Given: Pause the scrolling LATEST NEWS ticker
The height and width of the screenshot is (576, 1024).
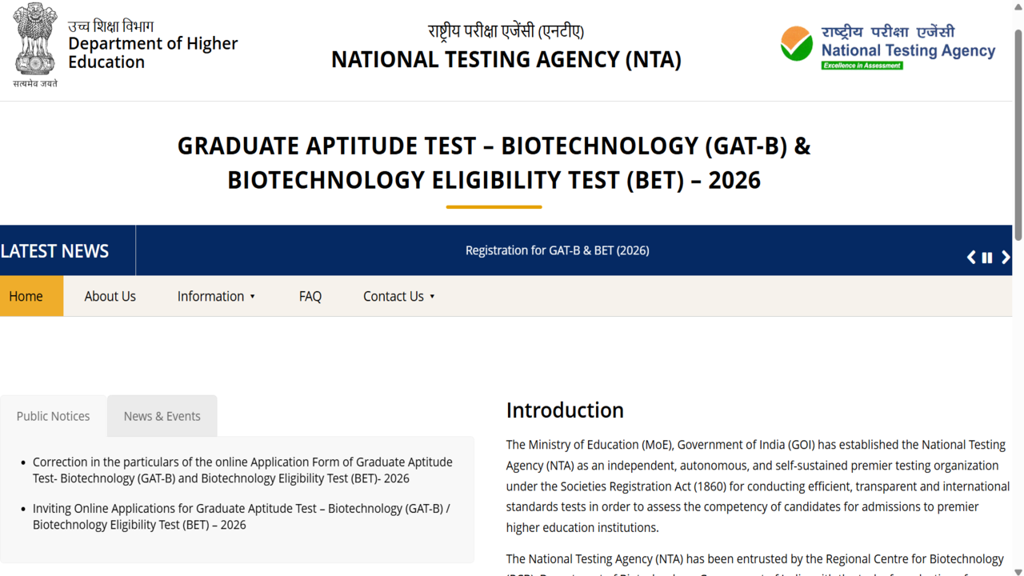Looking at the screenshot, I should [987, 257].
